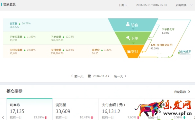
Task: Select the 访客数 metric card
Action: [x=30, y=109]
